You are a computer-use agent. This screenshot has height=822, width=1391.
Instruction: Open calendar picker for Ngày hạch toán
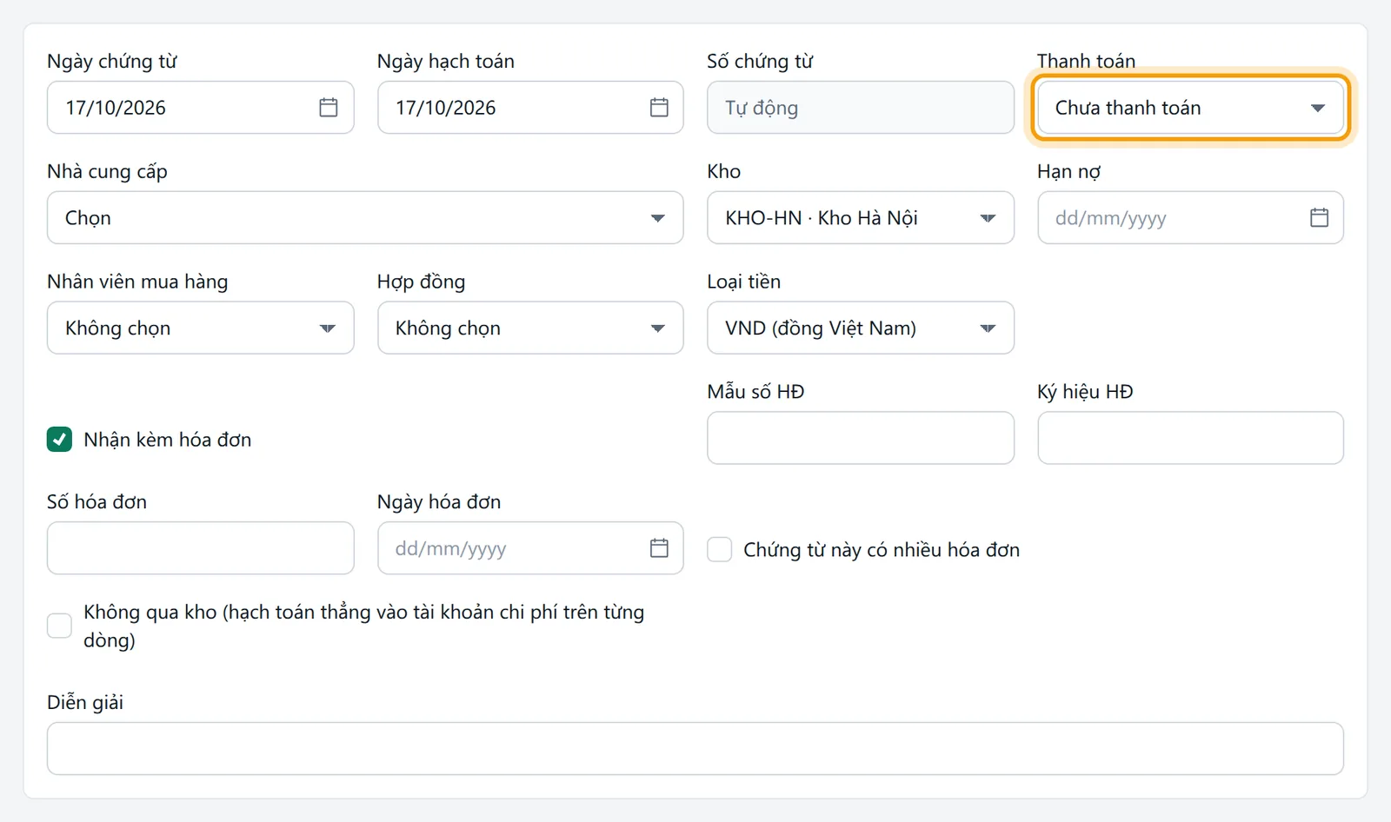coord(659,108)
